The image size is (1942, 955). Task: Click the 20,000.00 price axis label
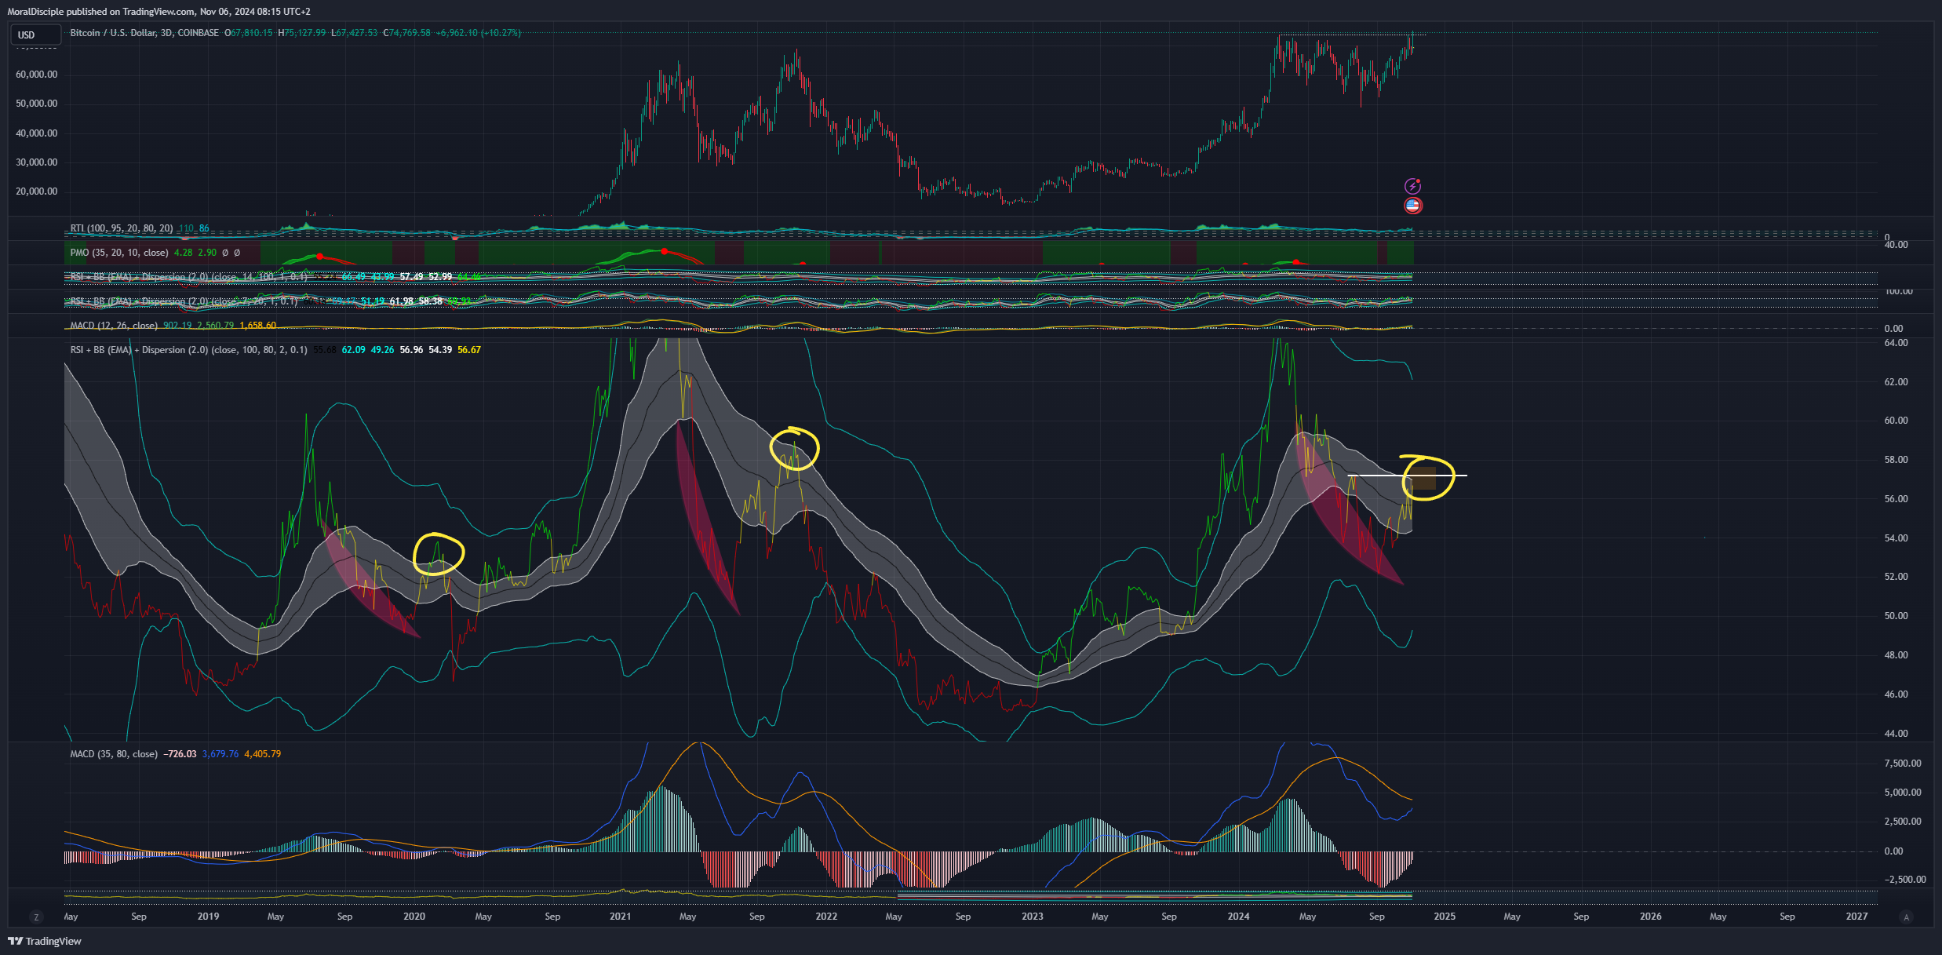(37, 191)
